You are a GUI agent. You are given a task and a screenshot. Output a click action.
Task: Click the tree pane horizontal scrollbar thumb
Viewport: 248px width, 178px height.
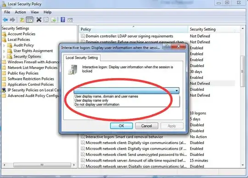(x=42, y=165)
